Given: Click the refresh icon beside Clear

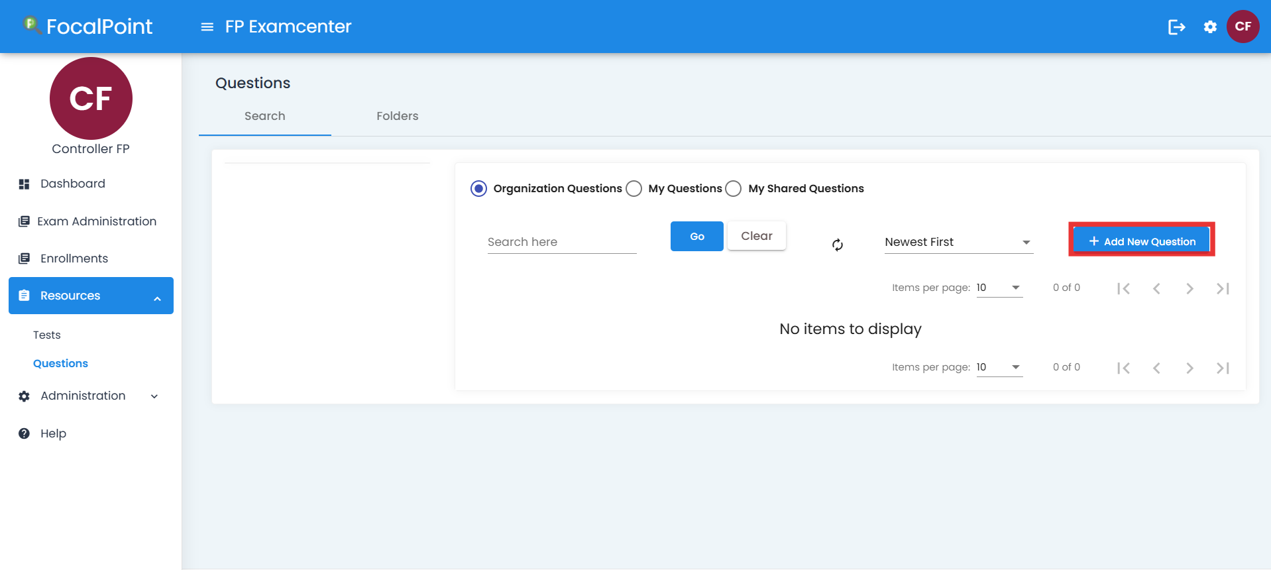Looking at the screenshot, I should click(838, 245).
